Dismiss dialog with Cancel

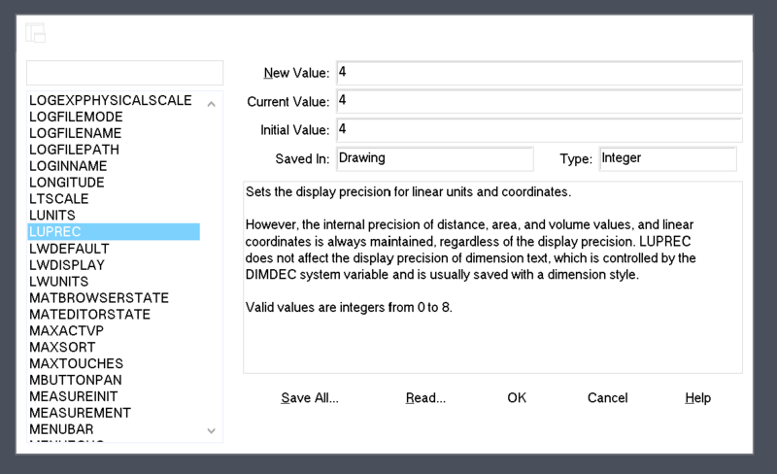point(607,398)
